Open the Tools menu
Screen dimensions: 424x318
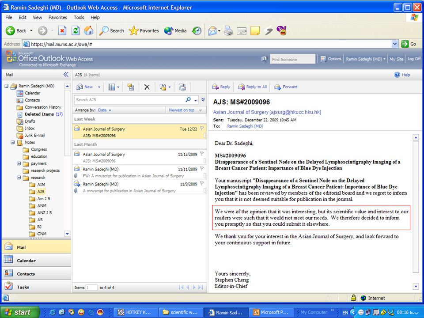click(x=79, y=17)
